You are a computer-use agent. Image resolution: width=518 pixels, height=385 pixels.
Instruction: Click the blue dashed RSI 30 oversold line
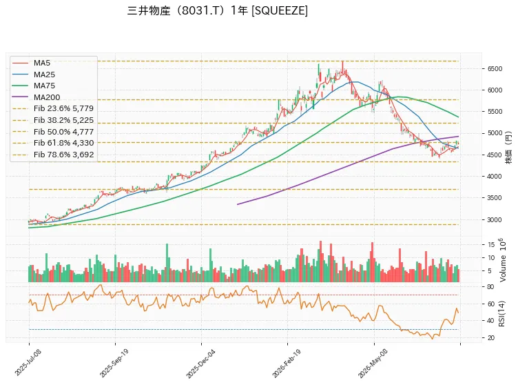[244, 329]
